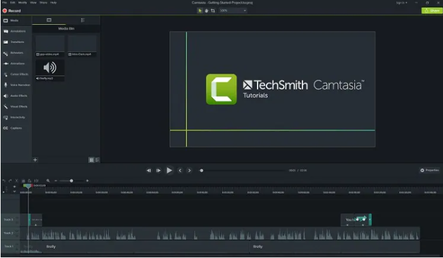Open the Share menu in menu bar
443x258 pixels.
click(x=43, y=3)
